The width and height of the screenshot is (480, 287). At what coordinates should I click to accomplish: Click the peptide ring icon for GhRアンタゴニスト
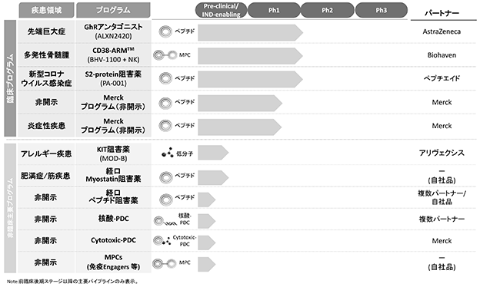coord(165,31)
